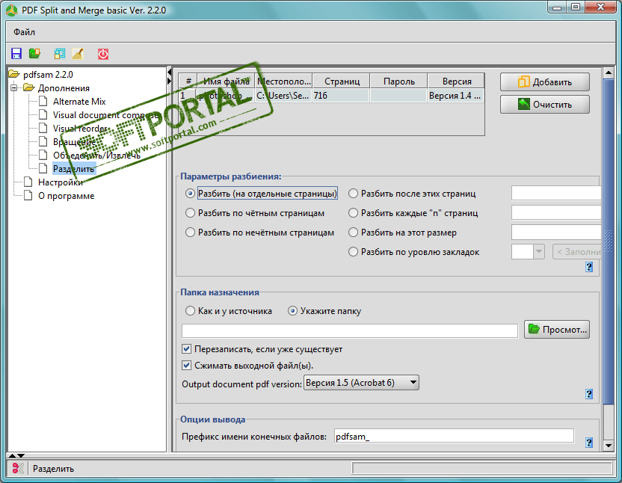Open the Вращение plugin

tap(74, 142)
